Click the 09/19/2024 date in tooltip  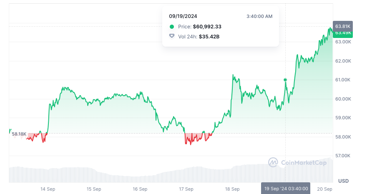click(x=183, y=16)
